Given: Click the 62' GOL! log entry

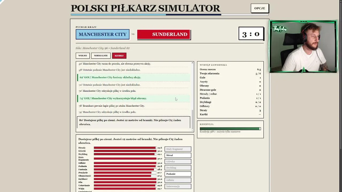Looking at the screenshot, I should 134,77.
